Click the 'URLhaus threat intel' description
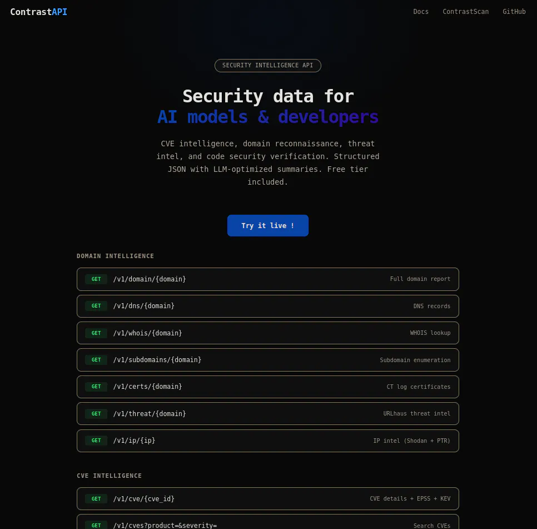Screen dimensions: 537x529 tap(417, 413)
